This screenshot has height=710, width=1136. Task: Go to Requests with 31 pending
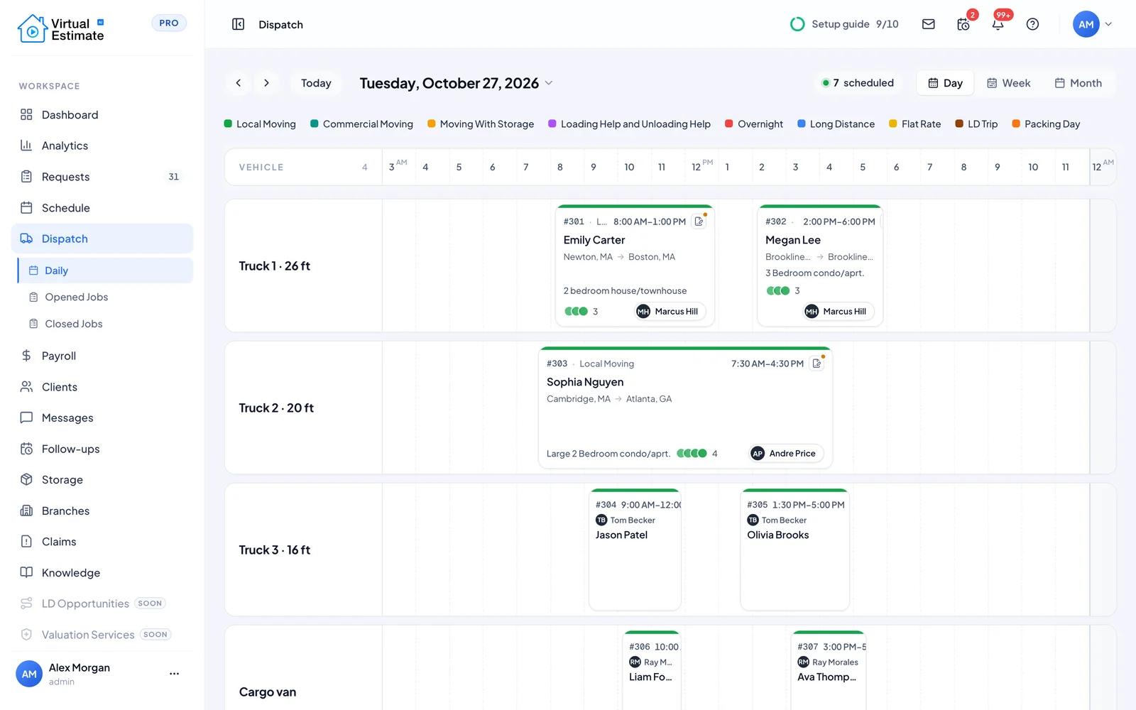pos(102,177)
